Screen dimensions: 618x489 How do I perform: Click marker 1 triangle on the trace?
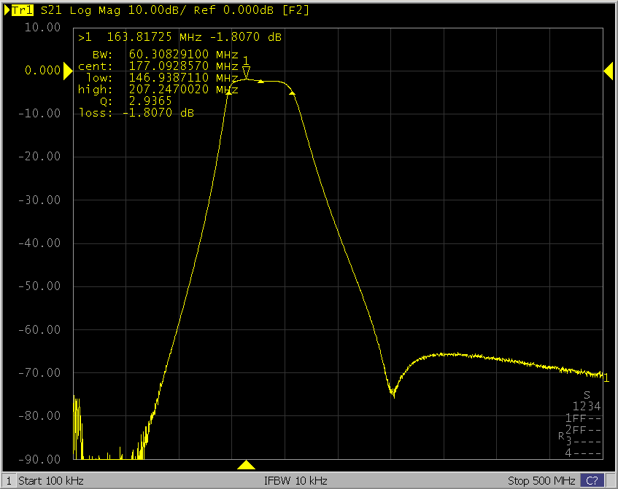pyautogui.click(x=247, y=71)
